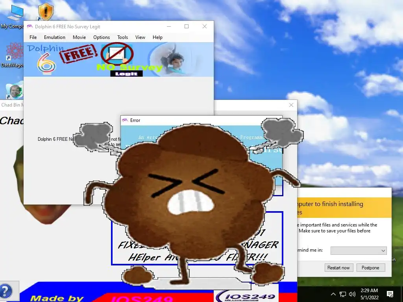Open the Help menu

point(157,37)
